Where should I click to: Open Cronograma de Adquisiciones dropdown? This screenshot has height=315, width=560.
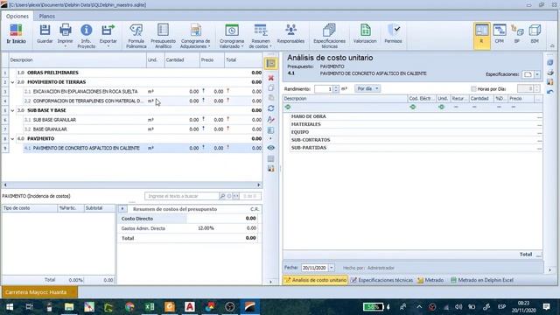(x=209, y=46)
